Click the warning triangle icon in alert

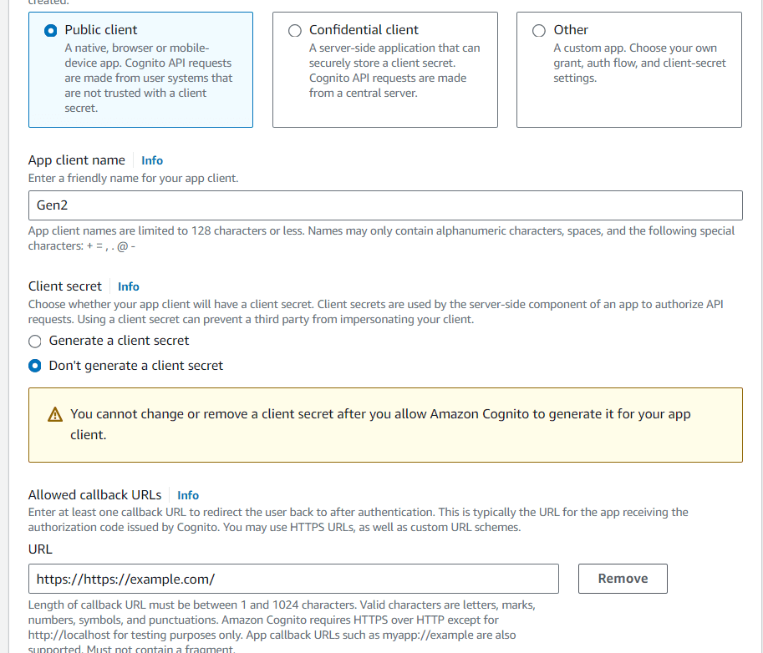55,414
